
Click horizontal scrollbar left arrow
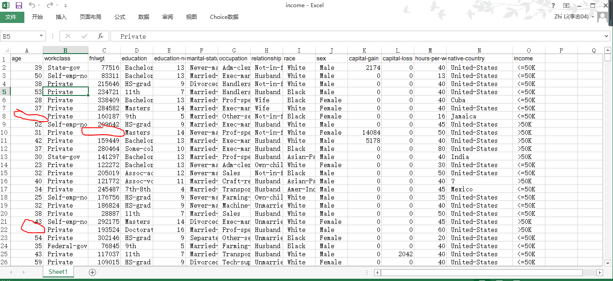click(x=378, y=272)
